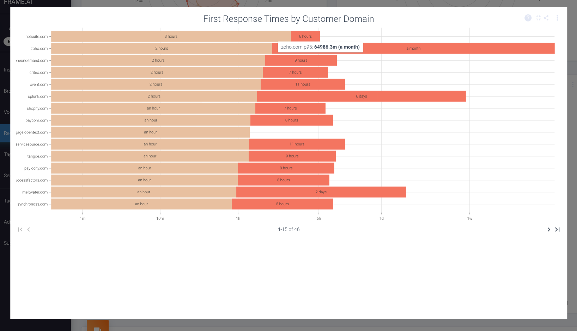Select paylocity.com's 8 hours p95 bar
Viewport: 577px width, 331px height.
point(286,168)
